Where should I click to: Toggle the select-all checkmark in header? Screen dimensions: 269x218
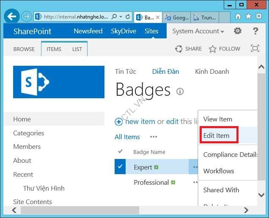(x=120, y=152)
